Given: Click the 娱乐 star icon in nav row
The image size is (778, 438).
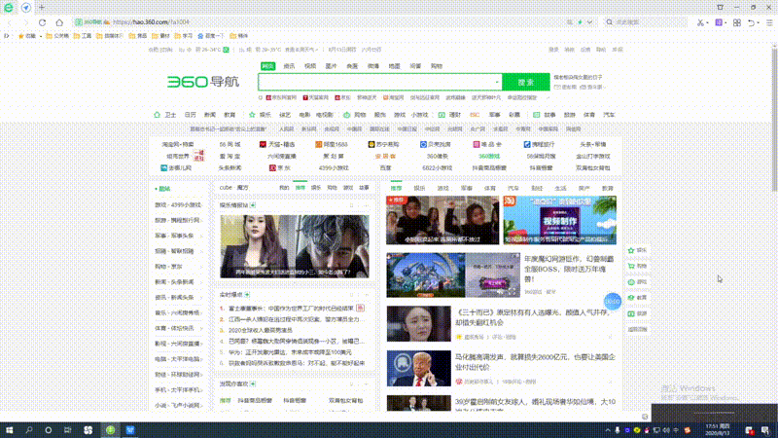Looking at the screenshot, I should [252, 115].
